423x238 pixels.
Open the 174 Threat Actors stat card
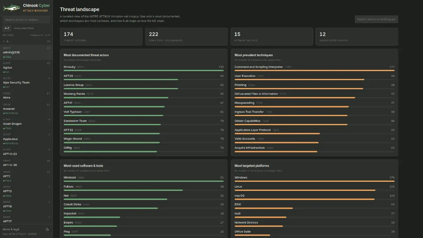[x=101, y=36]
